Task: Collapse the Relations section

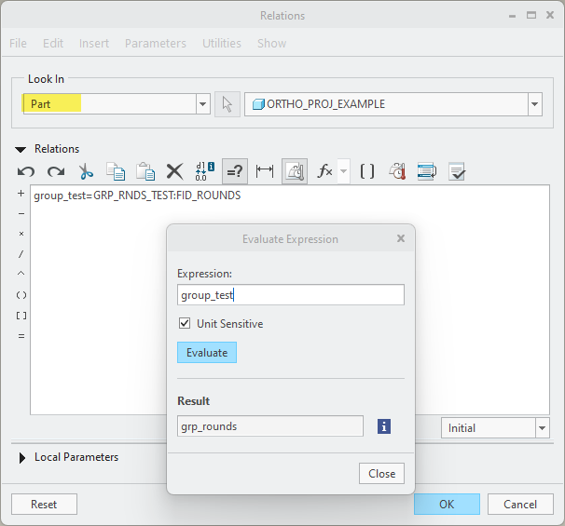Action: [x=21, y=149]
